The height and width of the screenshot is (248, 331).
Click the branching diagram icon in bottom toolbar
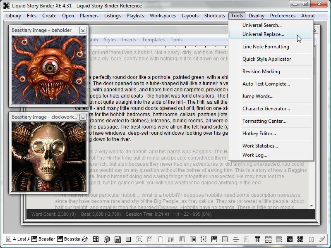(x=236, y=239)
